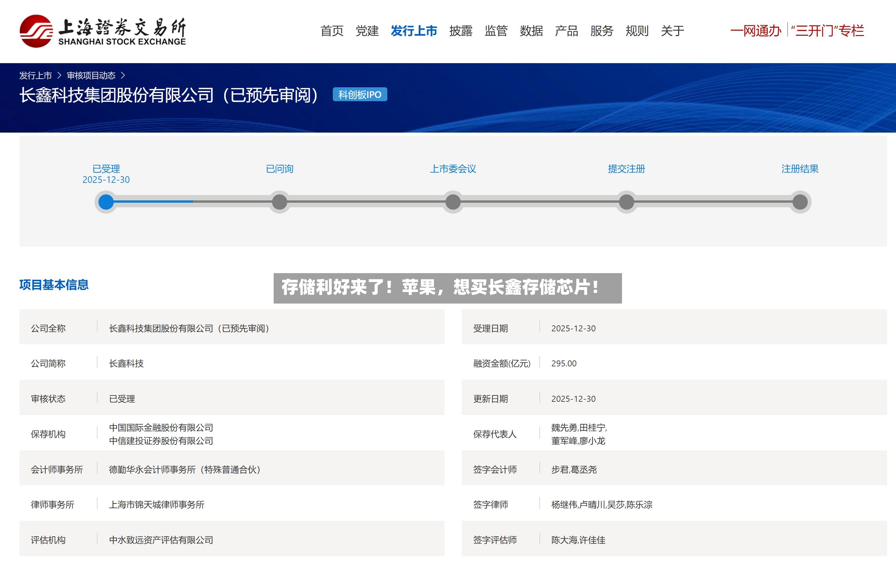Click the 保荐机构 row label
The height and width of the screenshot is (577, 896).
coord(48,434)
